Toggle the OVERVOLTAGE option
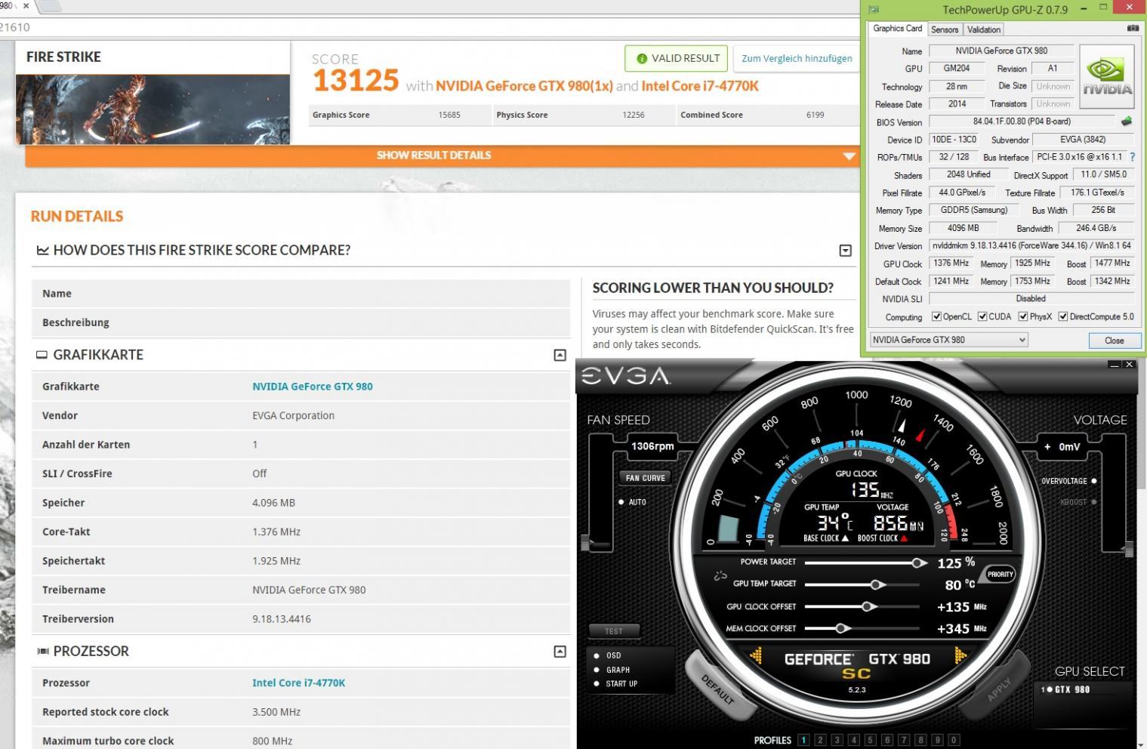 [1093, 481]
